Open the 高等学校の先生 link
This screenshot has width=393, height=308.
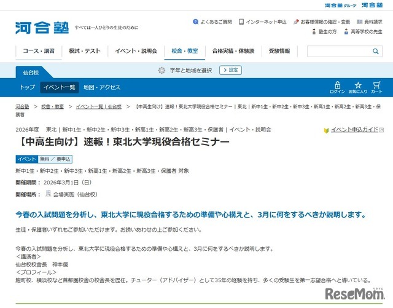click(x=367, y=31)
